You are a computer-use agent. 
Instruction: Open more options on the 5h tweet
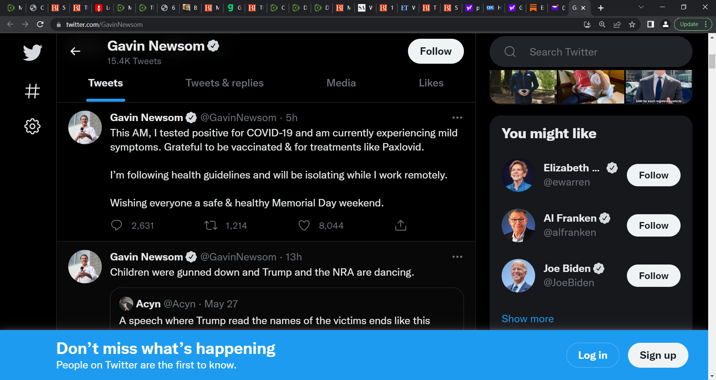coord(457,118)
